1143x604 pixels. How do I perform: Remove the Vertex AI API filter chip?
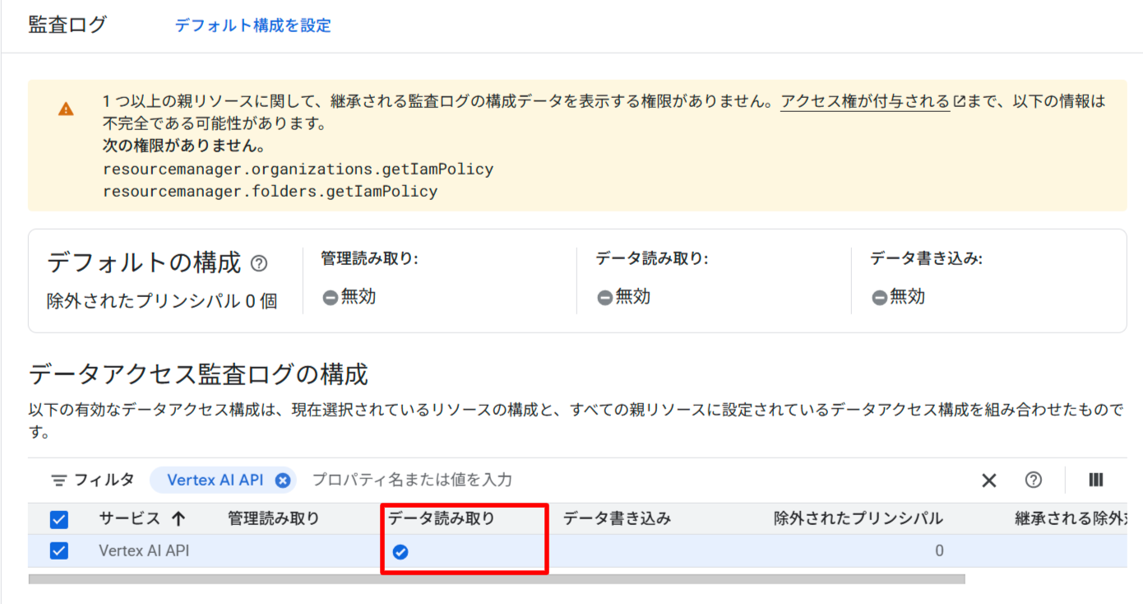[x=283, y=480]
